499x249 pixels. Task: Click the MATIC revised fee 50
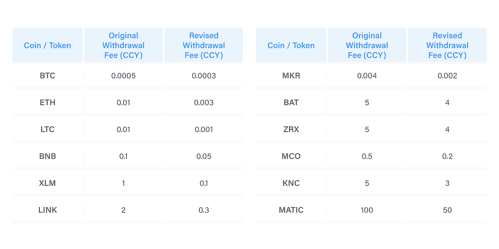pos(447,210)
